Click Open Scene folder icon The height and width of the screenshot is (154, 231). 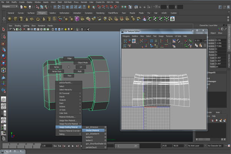click(25, 7)
